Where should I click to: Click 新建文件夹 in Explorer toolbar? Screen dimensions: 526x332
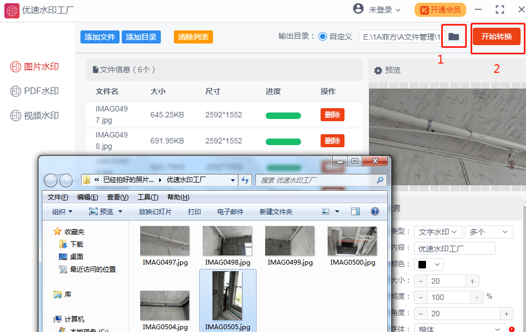click(275, 211)
